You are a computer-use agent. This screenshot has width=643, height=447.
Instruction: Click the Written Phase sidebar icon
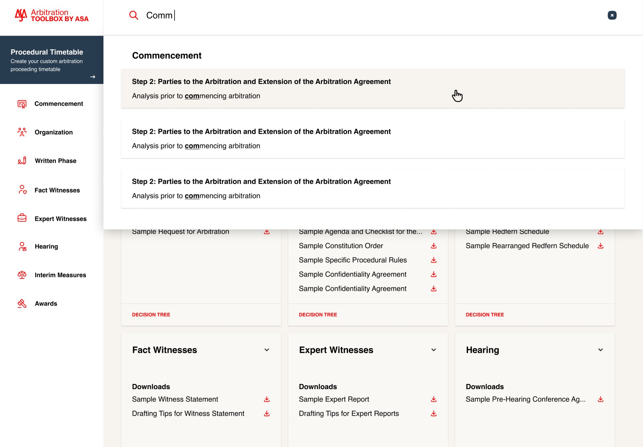point(22,161)
